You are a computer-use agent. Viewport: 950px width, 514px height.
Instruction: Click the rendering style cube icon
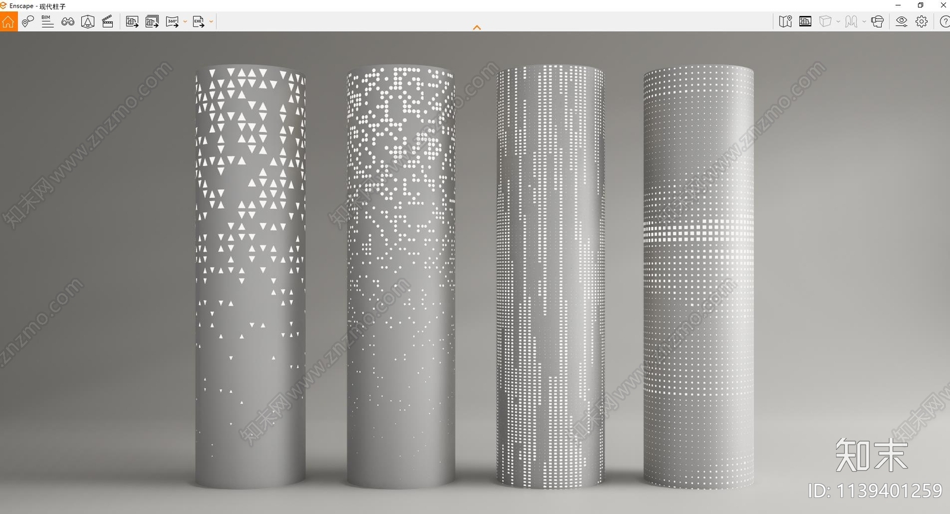[825, 22]
